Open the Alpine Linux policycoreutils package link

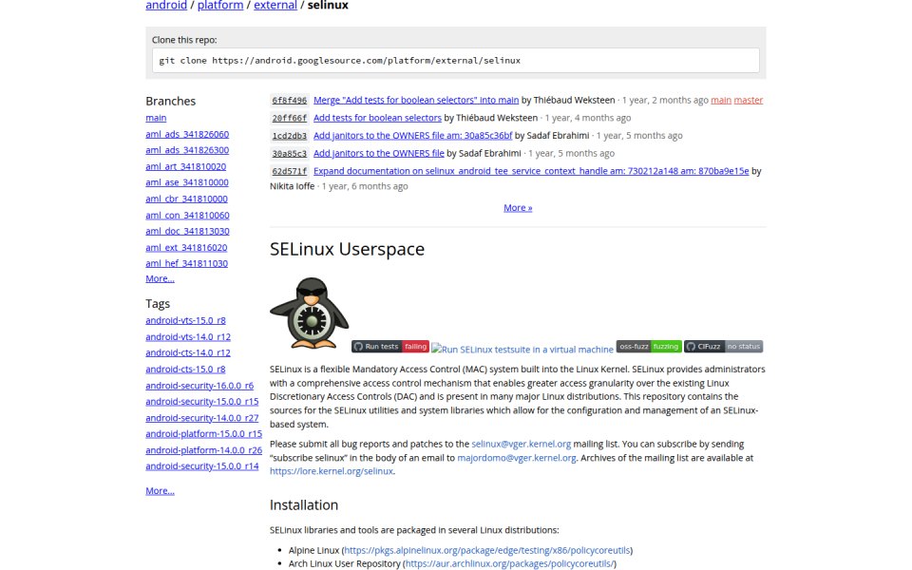click(486, 550)
